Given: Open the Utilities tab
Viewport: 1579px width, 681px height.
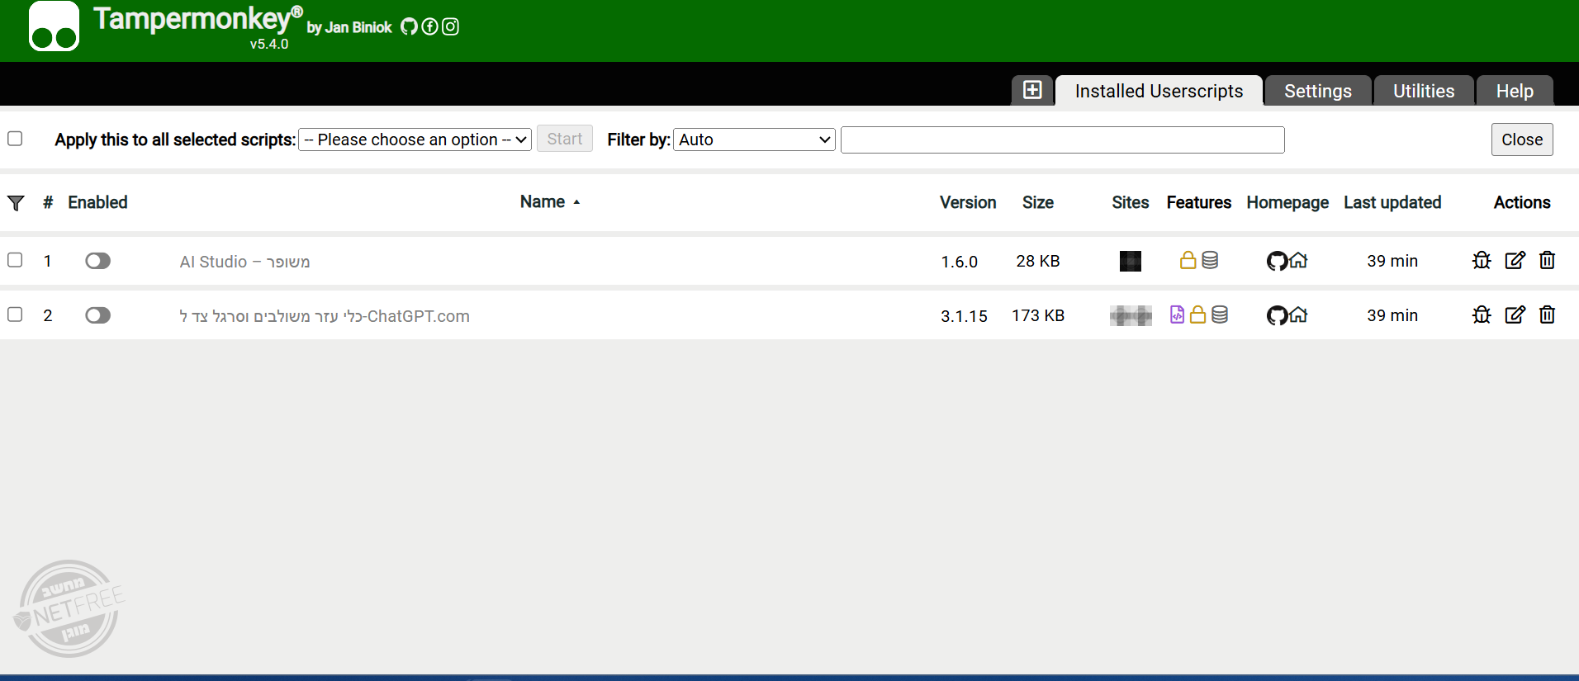Looking at the screenshot, I should [1423, 91].
